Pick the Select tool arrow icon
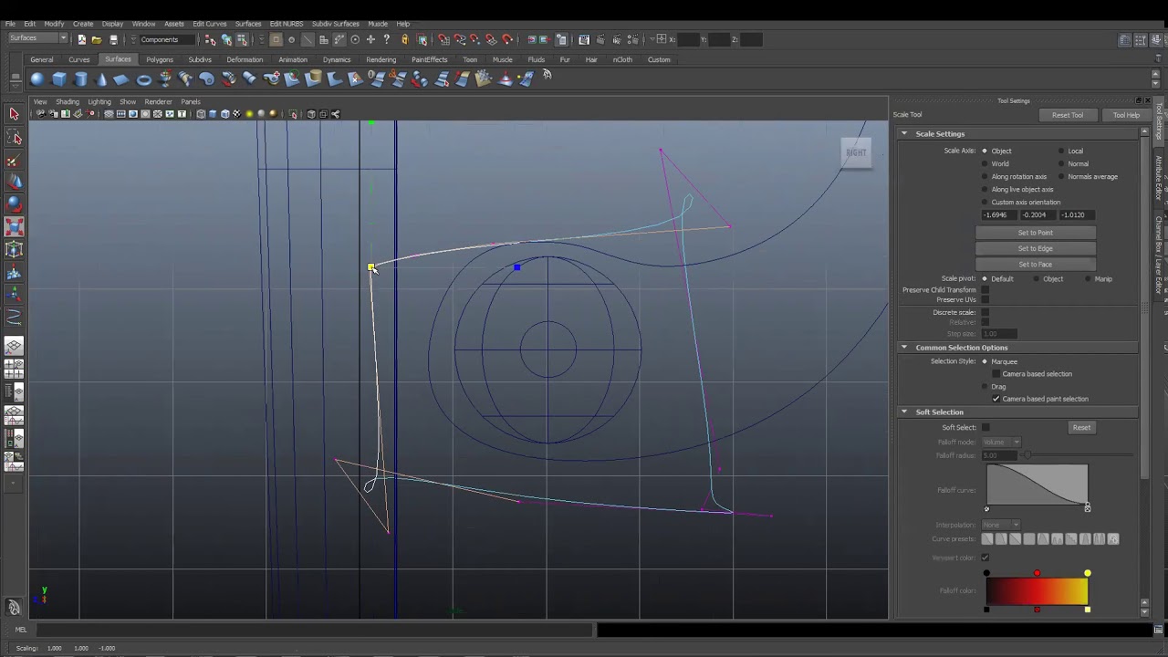Image resolution: width=1168 pixels, height=657 pixels. pyautogui.click(x=14, y=114)
